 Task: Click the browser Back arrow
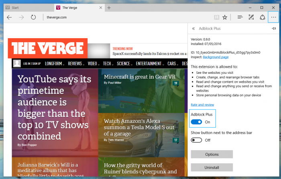(9, 17)
